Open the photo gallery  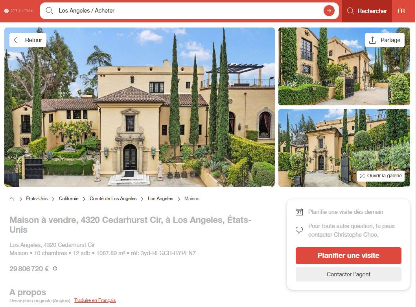pos(381,176)
